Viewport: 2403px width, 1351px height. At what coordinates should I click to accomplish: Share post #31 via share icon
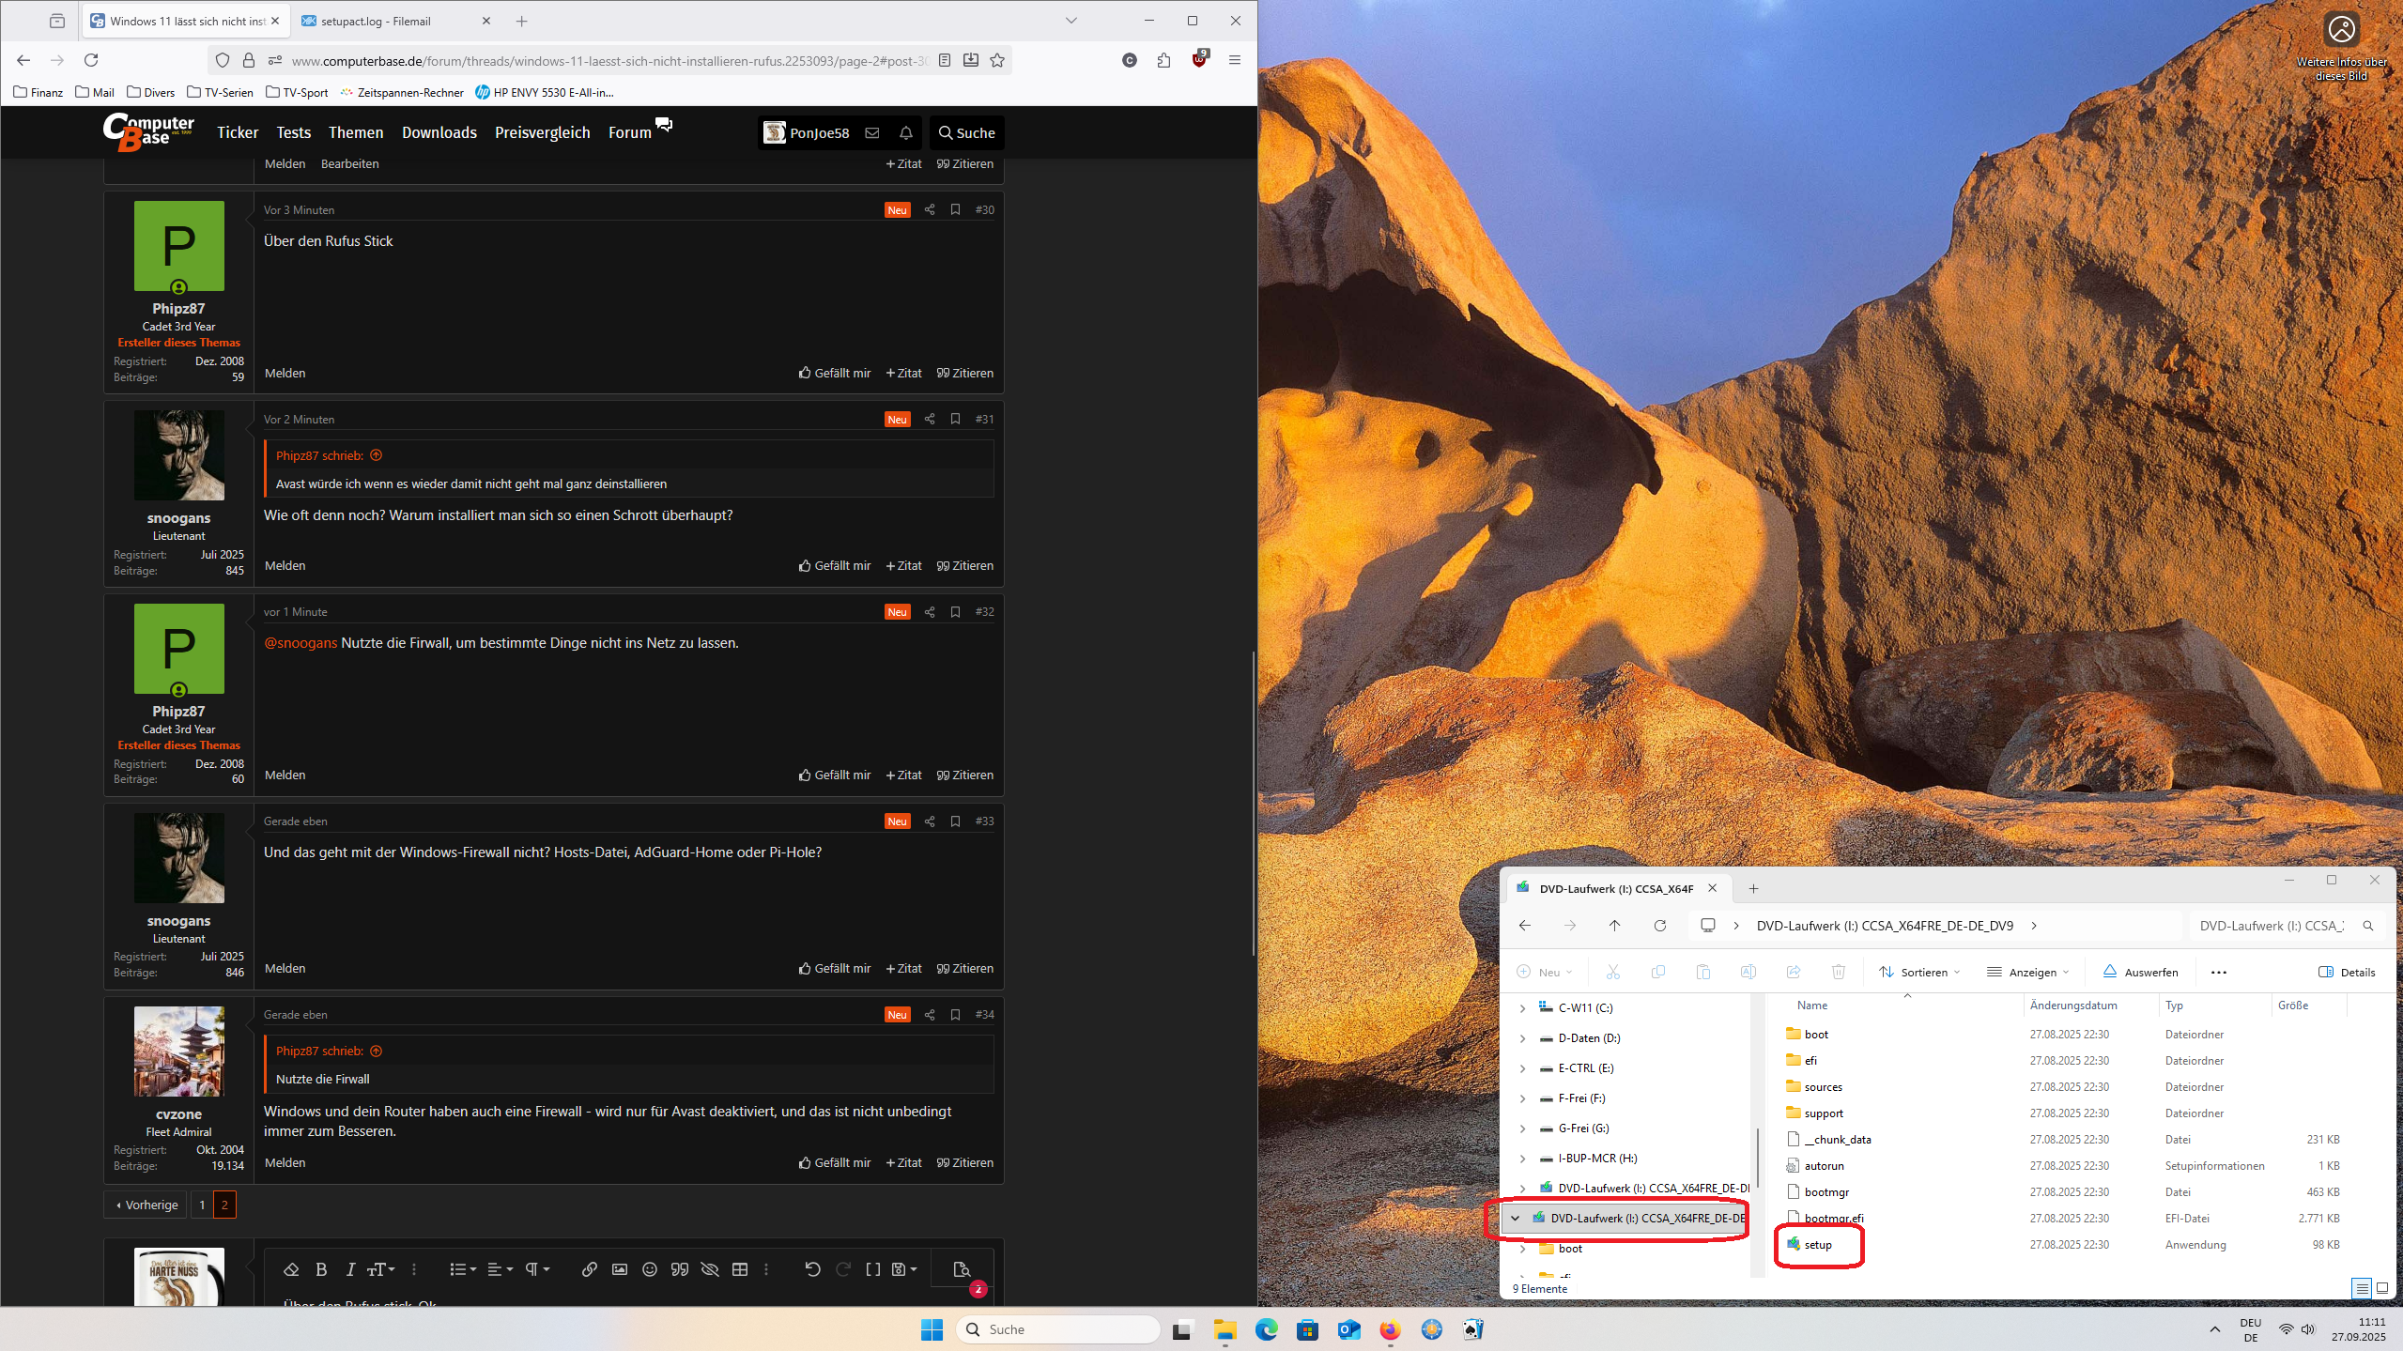pyautogui.click(x=930, y=420)
